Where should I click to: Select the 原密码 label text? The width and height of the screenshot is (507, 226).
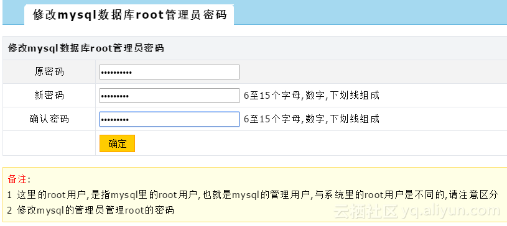point(49,71)
